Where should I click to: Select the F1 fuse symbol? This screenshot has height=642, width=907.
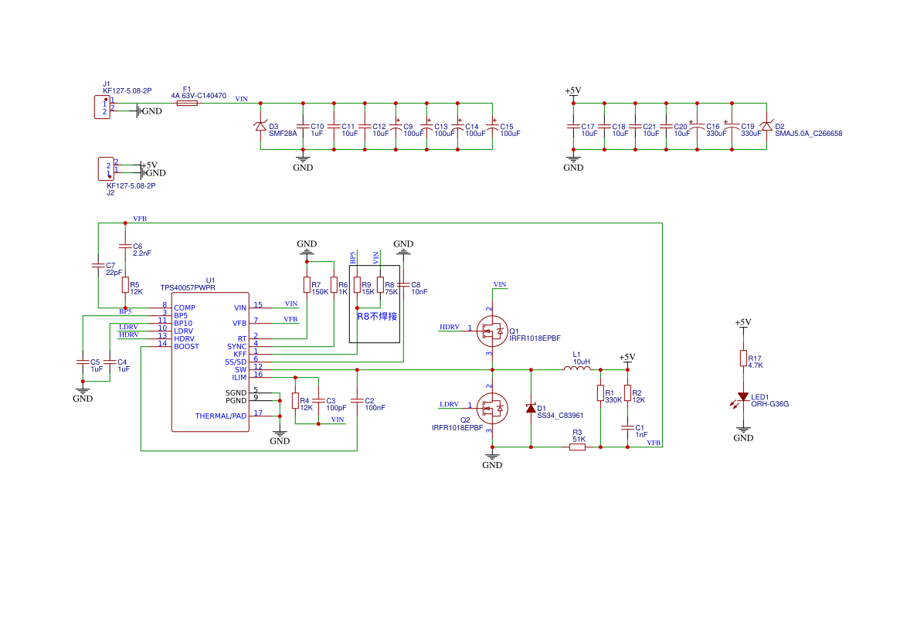click(x=187, y=103)
